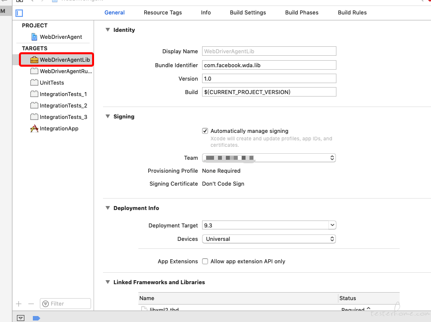Select the UnitTests target name
431x322 pixels.
52,83
